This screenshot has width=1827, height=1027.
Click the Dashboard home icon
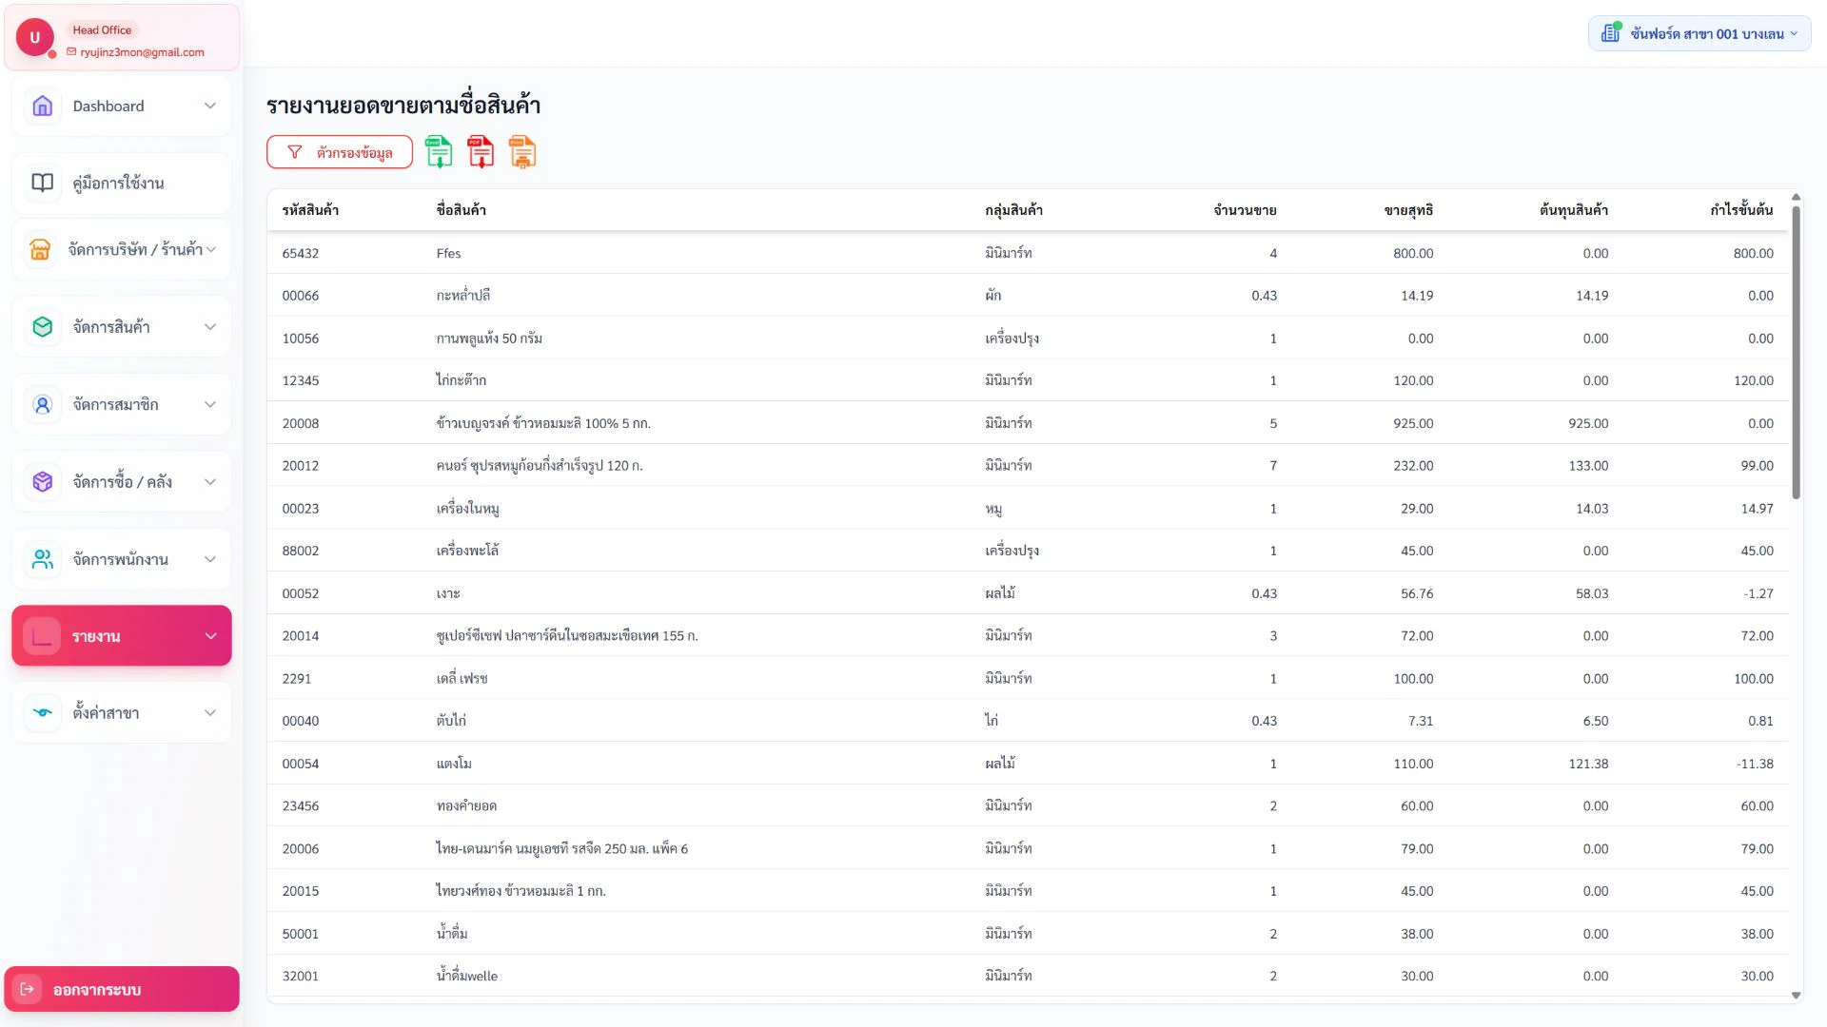[43, 106]
